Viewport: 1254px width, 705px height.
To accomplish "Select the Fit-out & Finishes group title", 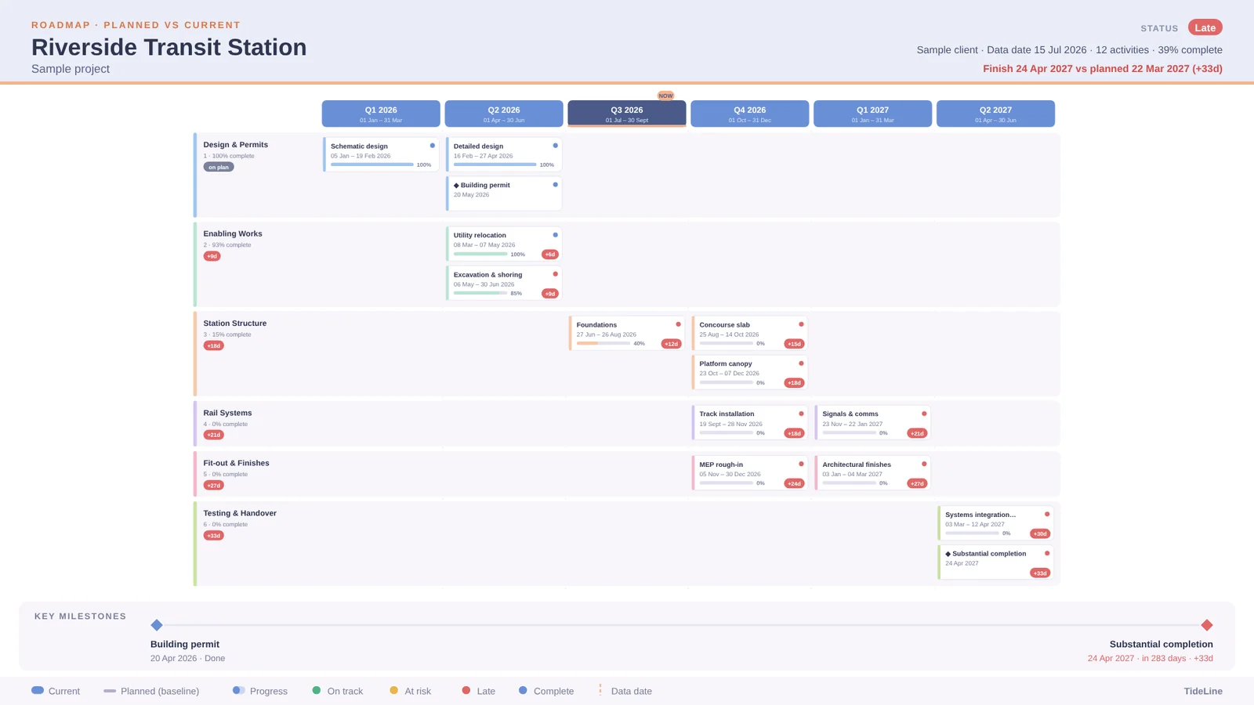I will 236,463.
